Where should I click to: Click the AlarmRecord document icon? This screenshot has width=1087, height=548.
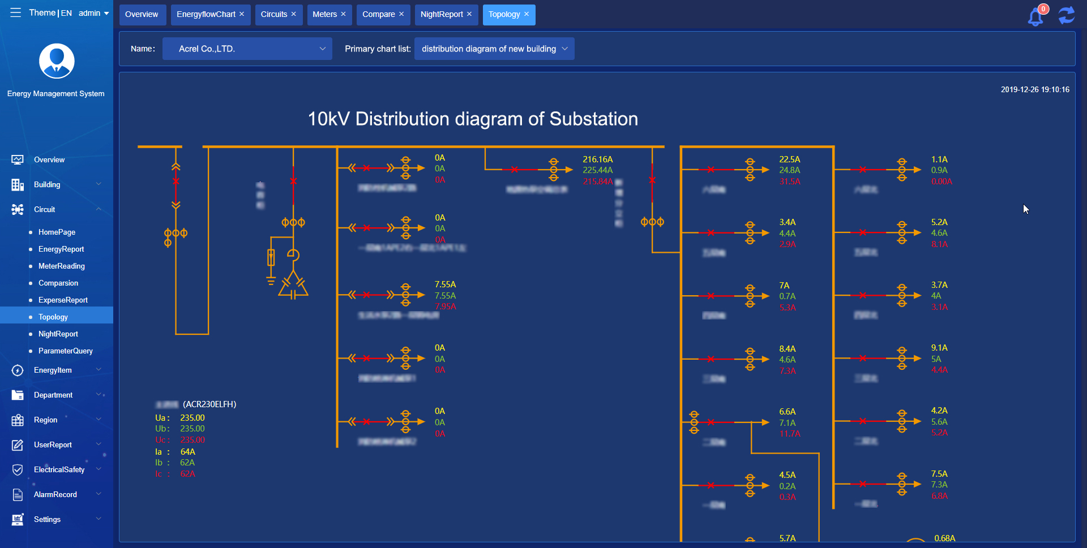[18, 495]
